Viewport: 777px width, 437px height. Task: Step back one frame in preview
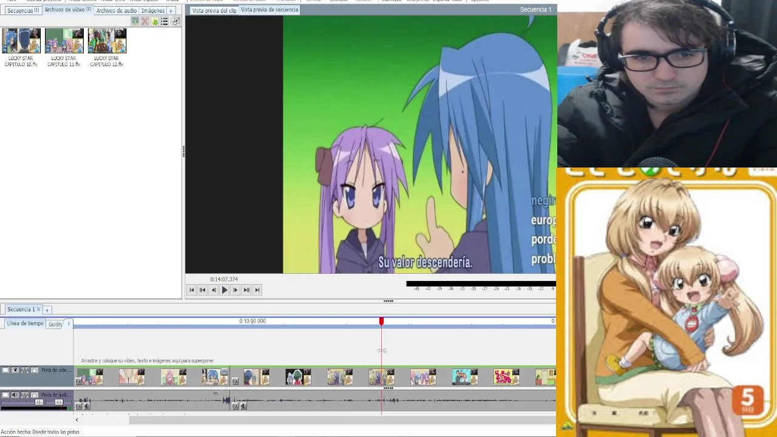pos(214,290)
